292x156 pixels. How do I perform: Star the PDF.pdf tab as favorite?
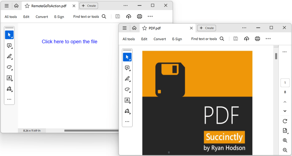[145, 28]
